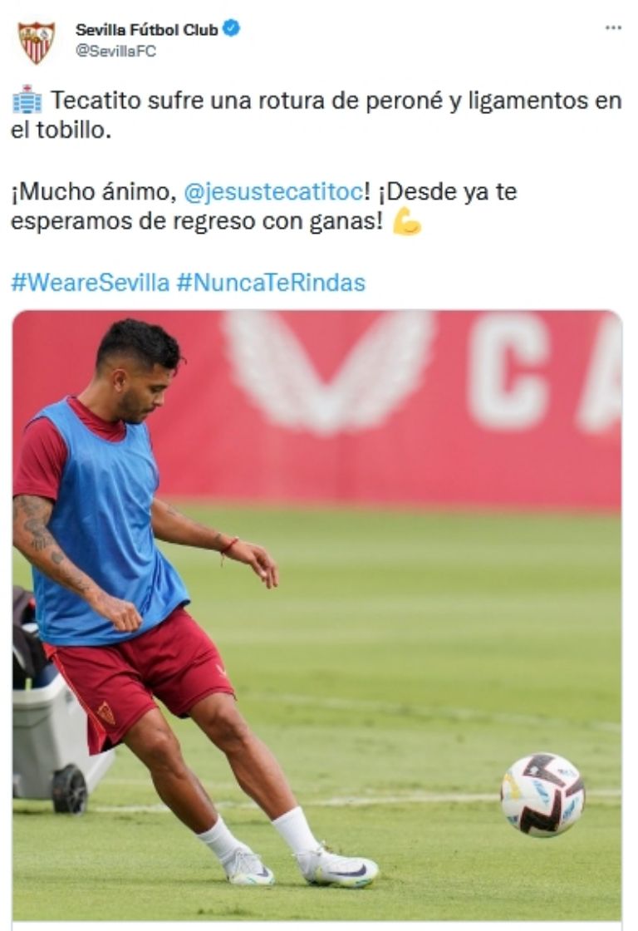Viewport: 638px width, 931px height.
Task: Click the flexed bicep emoji
Action: [x=406, y=221]
